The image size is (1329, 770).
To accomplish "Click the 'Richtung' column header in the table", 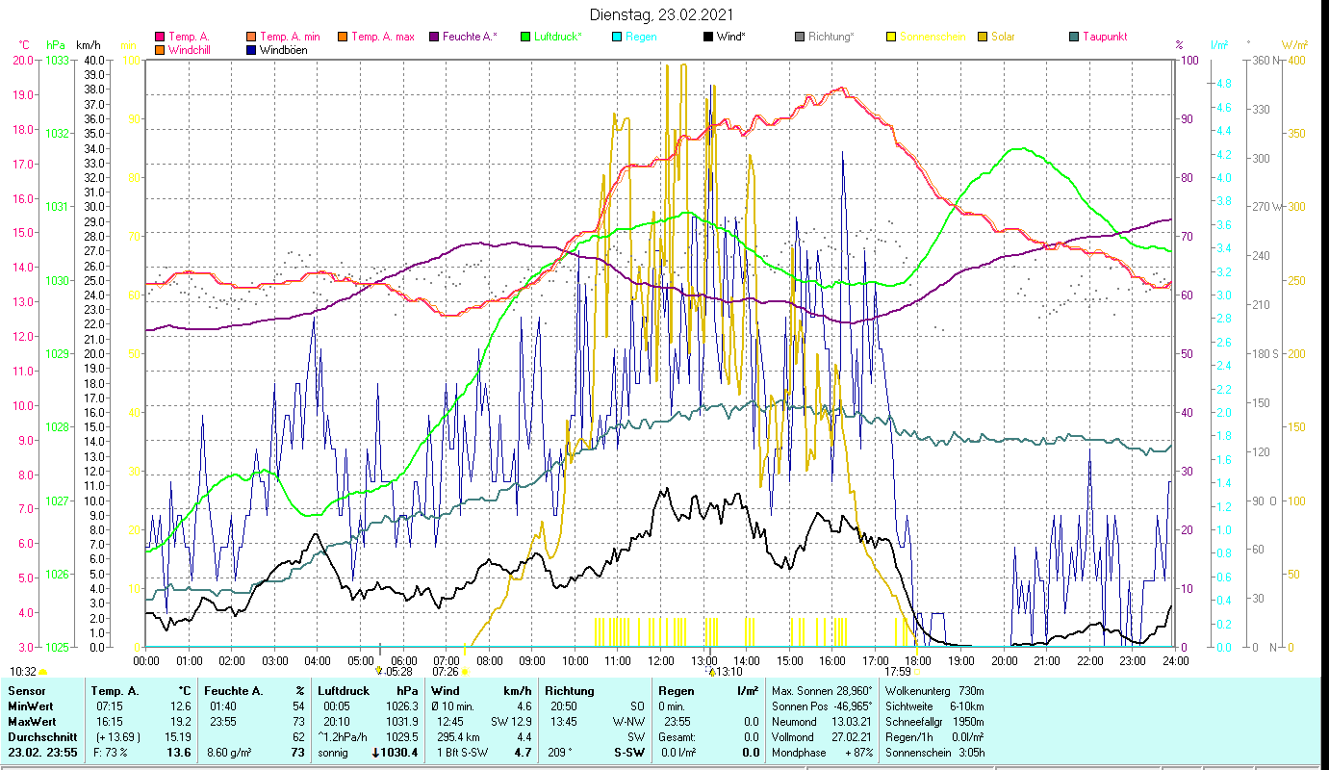I will [571, 691].
